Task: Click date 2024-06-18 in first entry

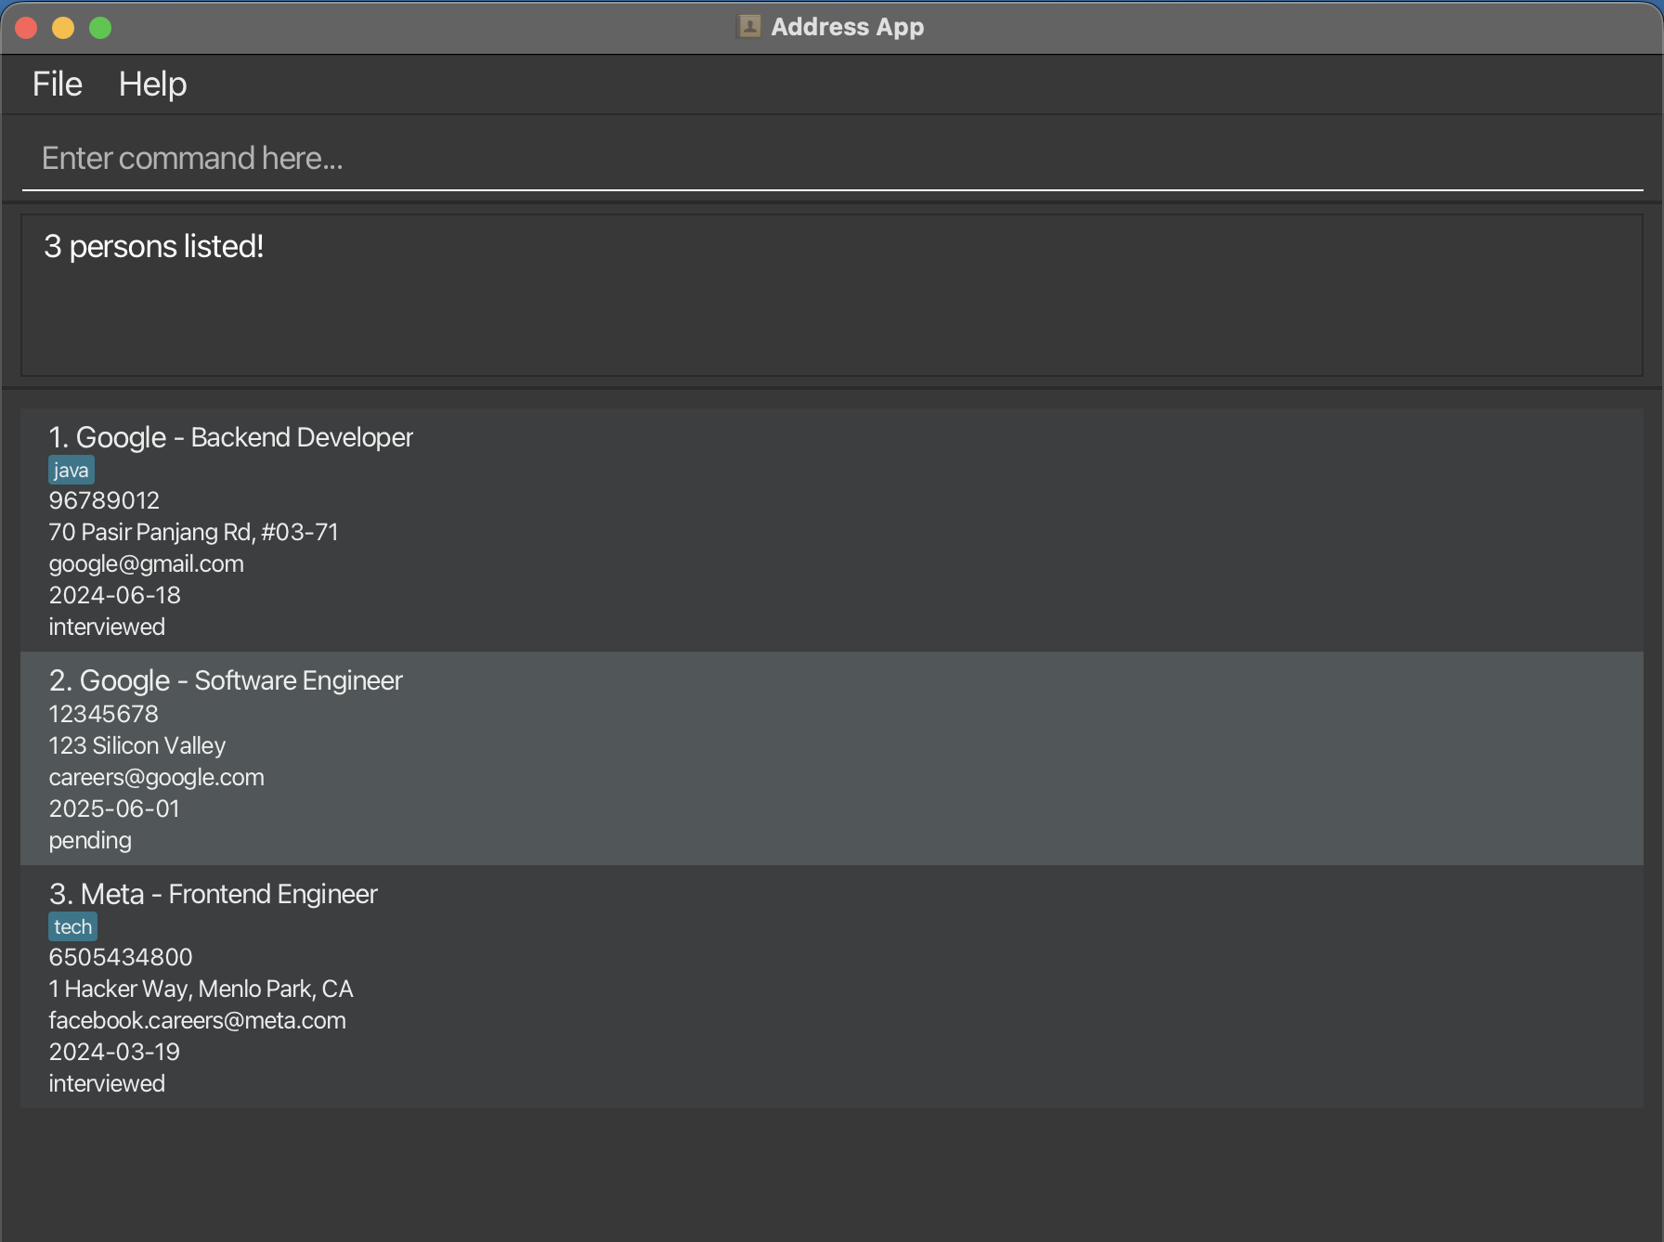Action: (x=114, y=596)
